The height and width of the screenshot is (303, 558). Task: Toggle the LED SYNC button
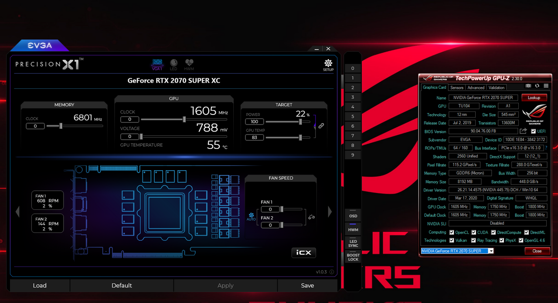click(353, 243)
